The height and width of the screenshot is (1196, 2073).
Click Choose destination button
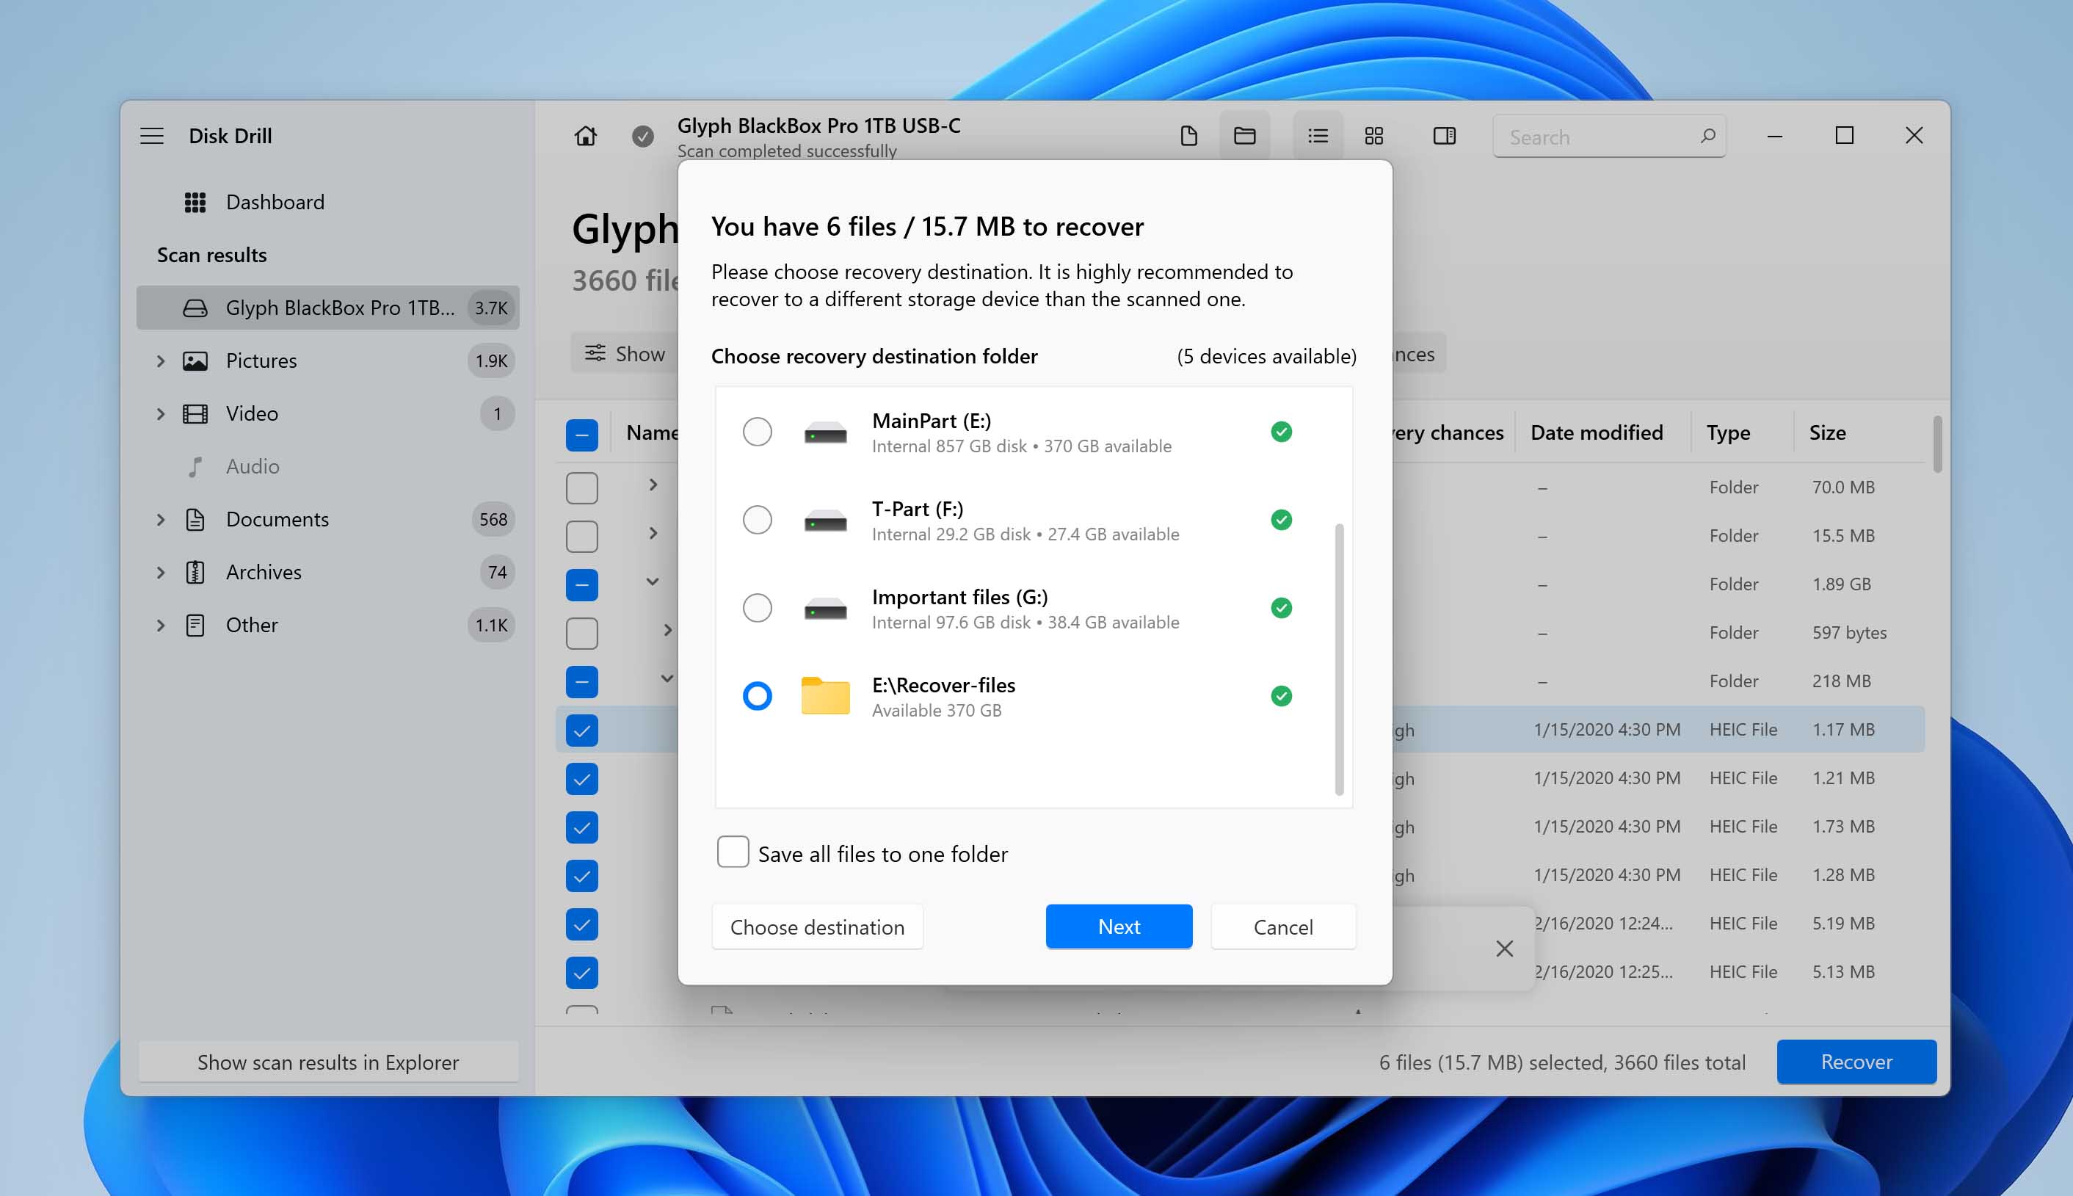818,927
